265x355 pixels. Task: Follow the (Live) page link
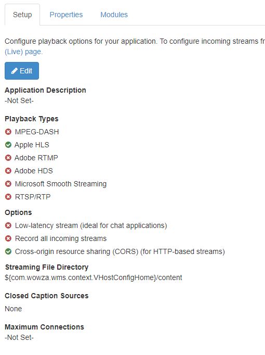pyautogui.click(x=23, y=52)
